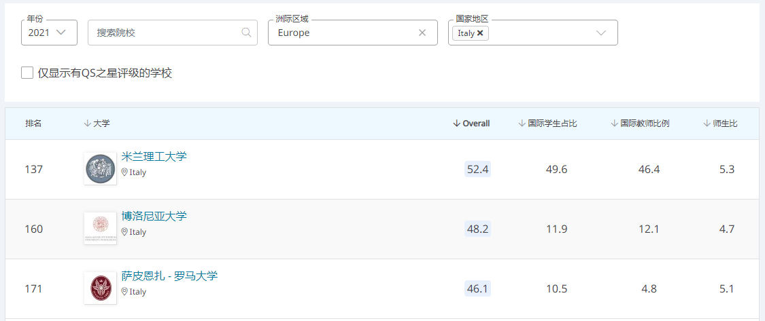The height and width of the screenshot is (321, 765).
Task: Sort by 大学 column header
Action: tap(97, 124)
